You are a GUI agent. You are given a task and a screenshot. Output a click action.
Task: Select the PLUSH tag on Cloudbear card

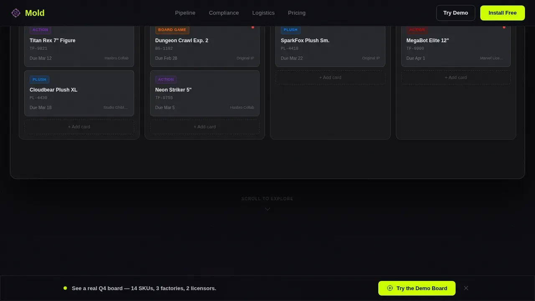(x=39, y=79)
